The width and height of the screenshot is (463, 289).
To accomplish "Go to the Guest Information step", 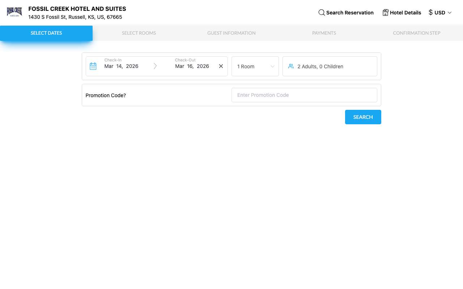I will click(231, 33).
